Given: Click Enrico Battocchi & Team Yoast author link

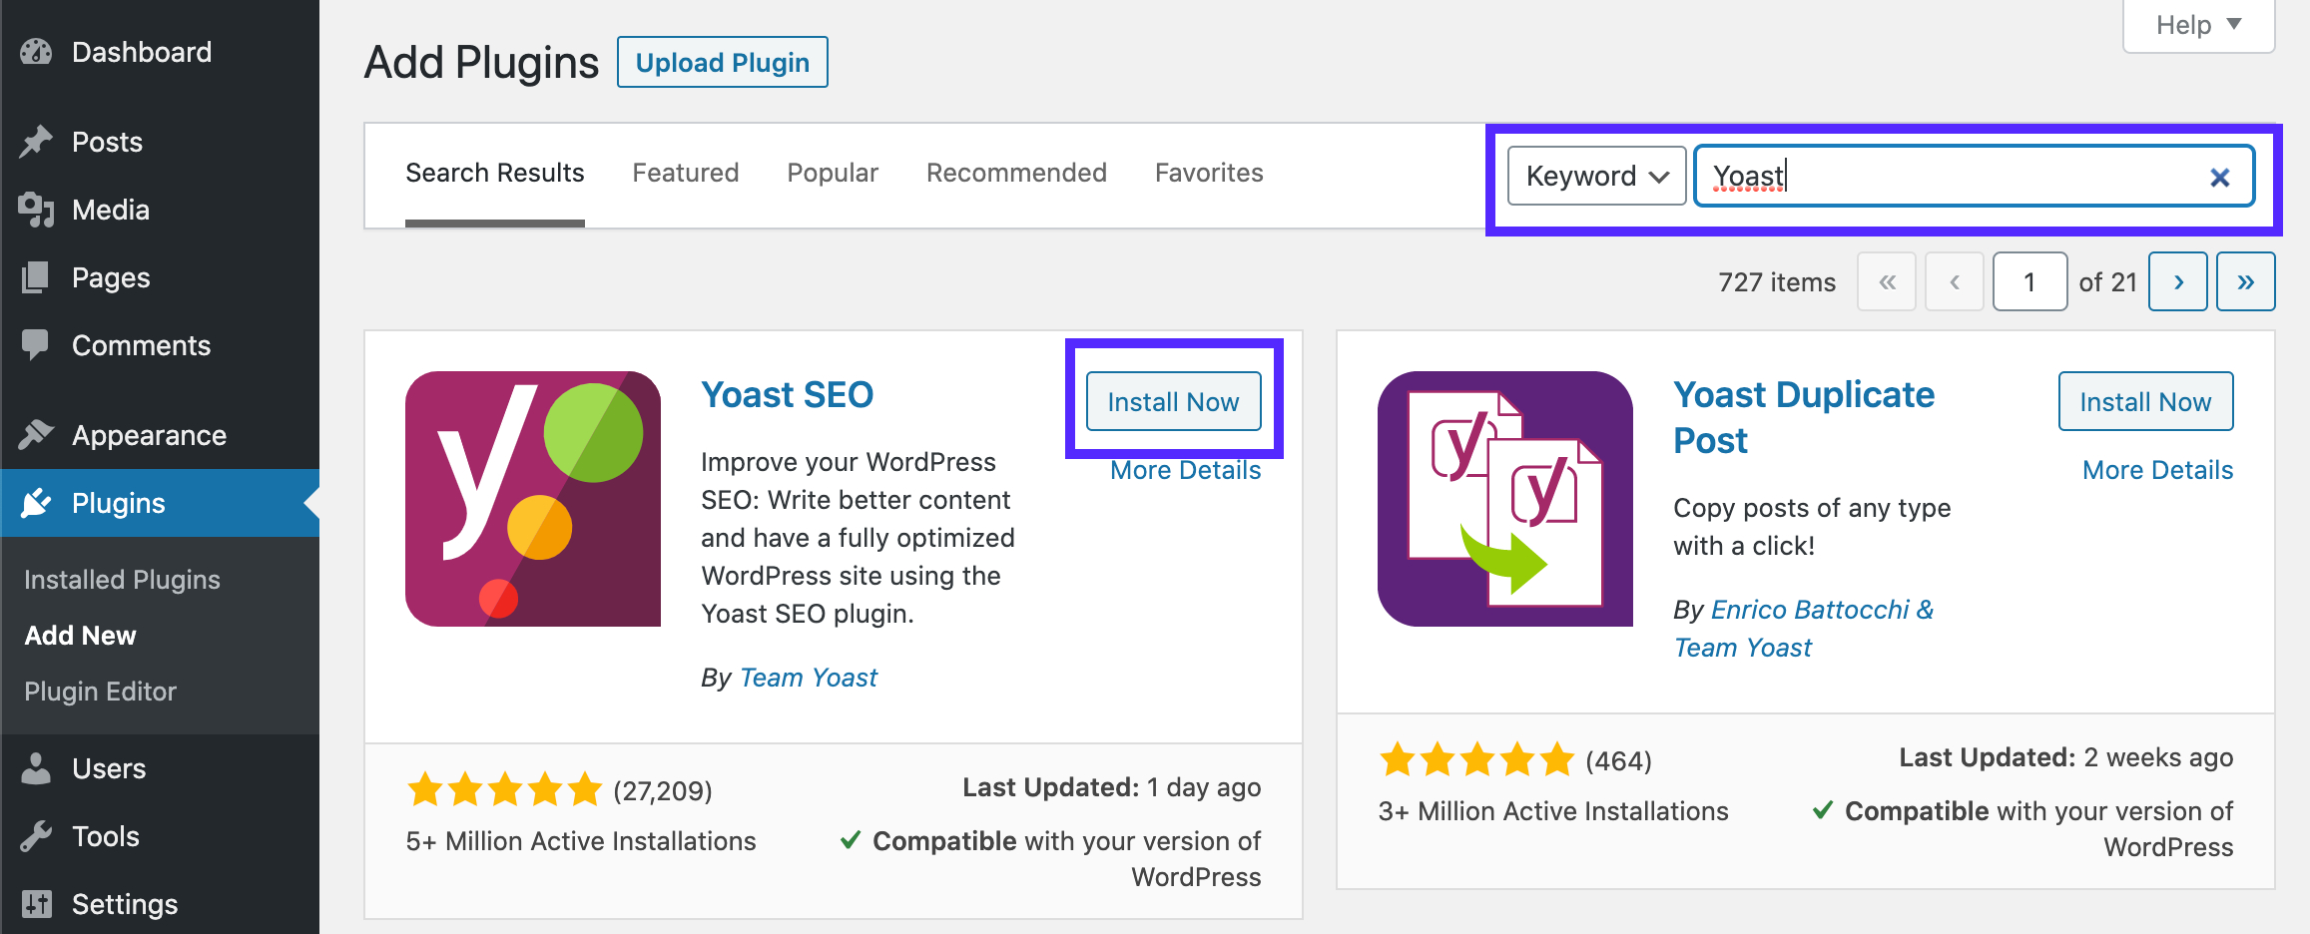Looking at the screenshot, I should [x=1804, y=629].
